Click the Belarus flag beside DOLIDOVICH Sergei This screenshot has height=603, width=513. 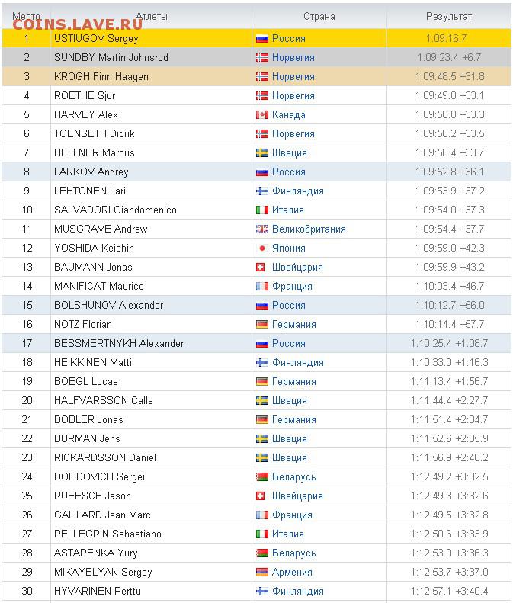pyautogui.click(x=262, y=477)
